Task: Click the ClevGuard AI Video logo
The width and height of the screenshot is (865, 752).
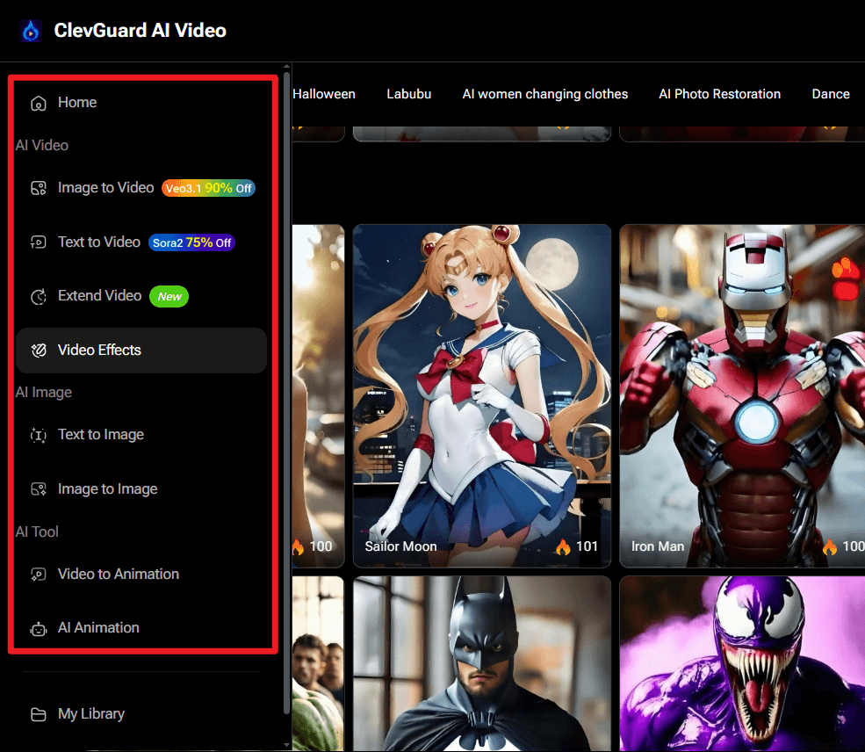Action: pos(123,30)
